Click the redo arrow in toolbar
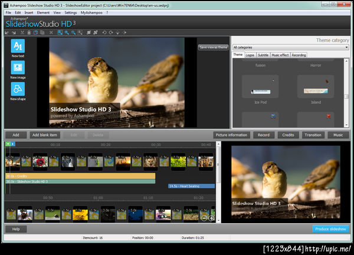This screenshot has height=255, width=354. coord(14,33)
